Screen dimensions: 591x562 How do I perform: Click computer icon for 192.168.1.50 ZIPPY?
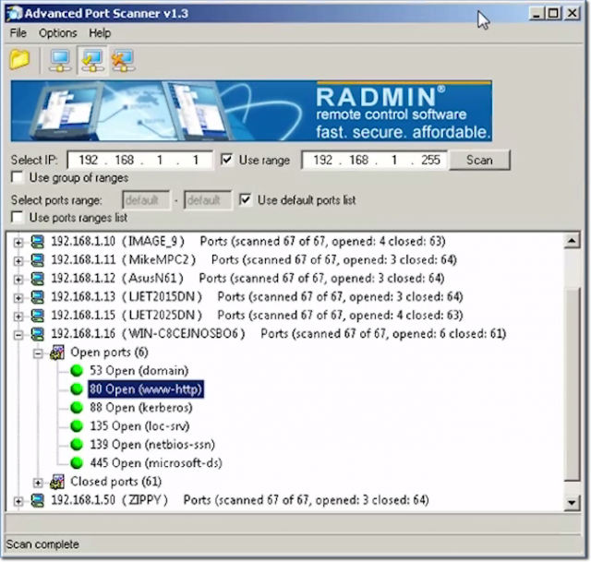pos(37,500)
